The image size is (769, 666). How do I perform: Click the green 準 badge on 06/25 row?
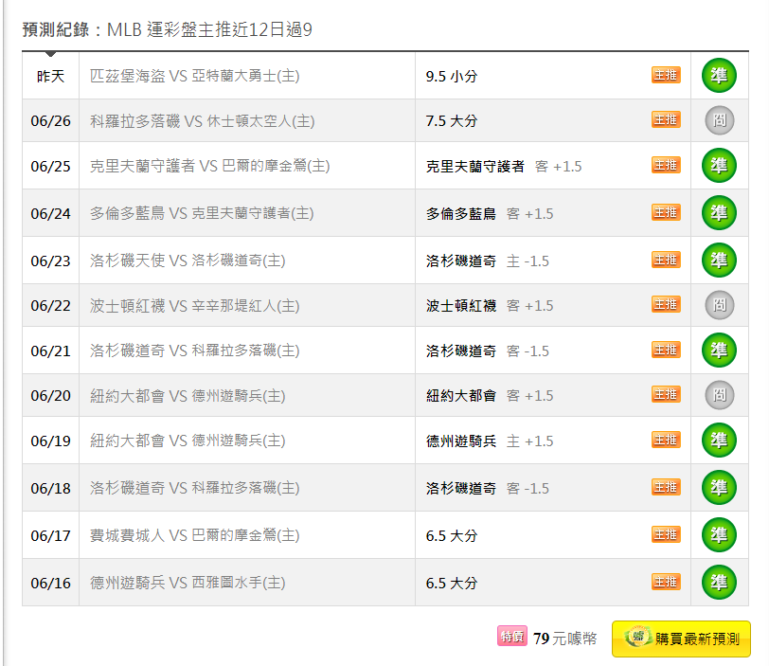point(719,166)
